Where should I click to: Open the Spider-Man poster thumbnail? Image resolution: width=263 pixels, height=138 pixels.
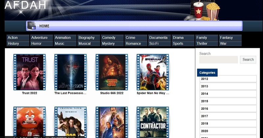pyautogui.click(x=153, y=72)
